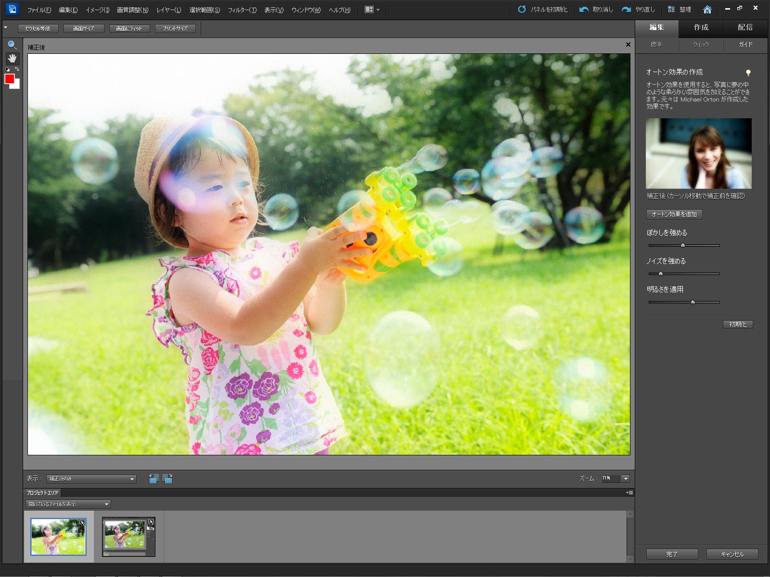Click the light bulb tip icon

748,73
